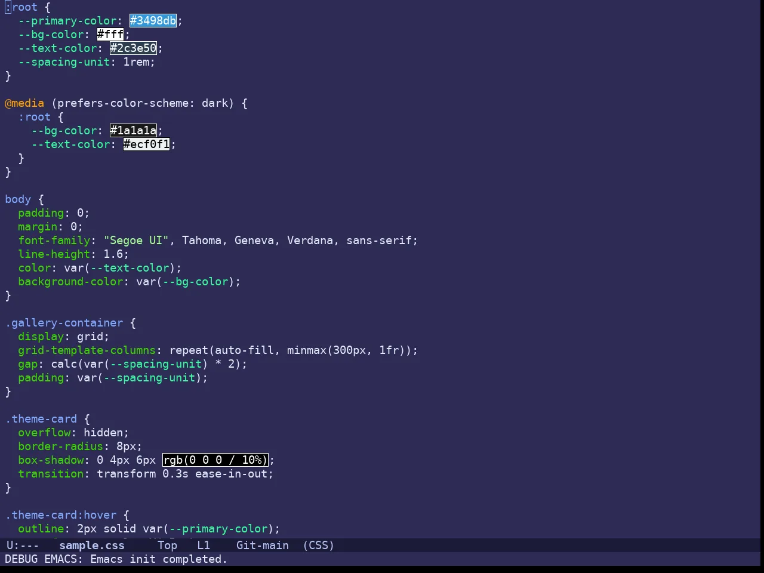Click the top-level :root selector on the first line
This screenshot has width=764, height=573.
[21, 7]
